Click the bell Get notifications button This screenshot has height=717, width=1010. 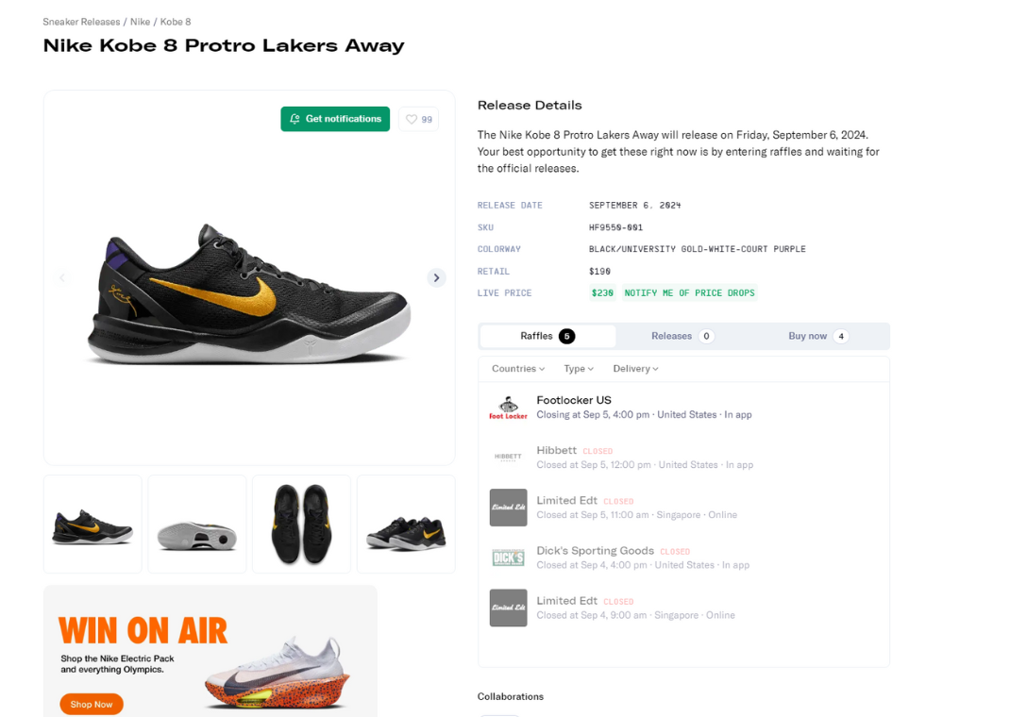[335, 119]
